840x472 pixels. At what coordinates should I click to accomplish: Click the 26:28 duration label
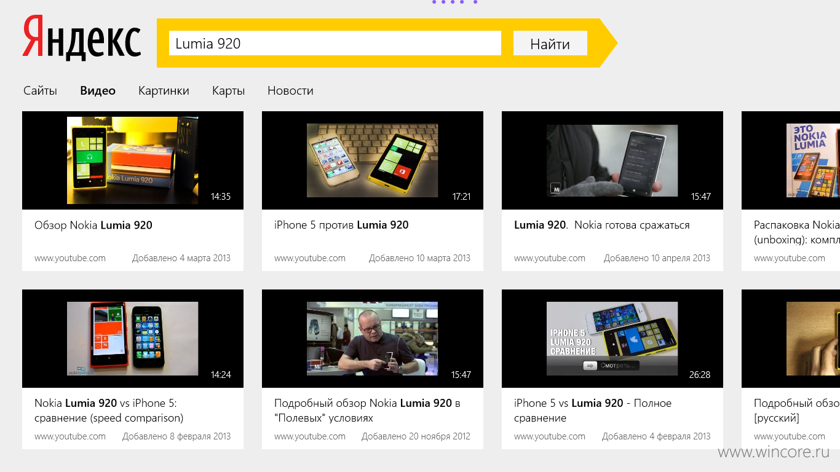pyautogui.click(x=700, y=375)
